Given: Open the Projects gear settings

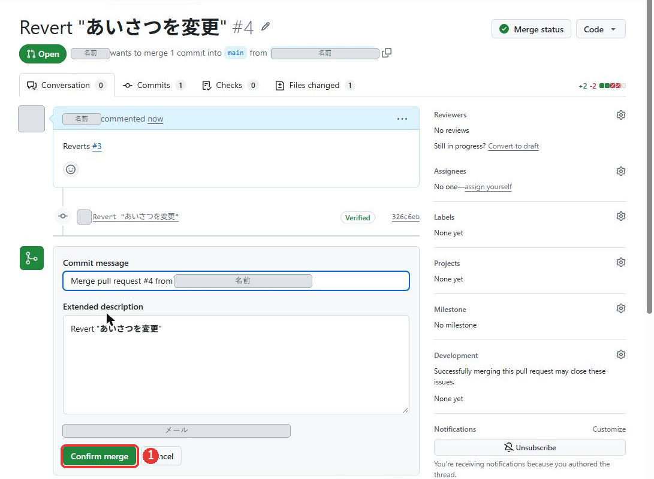Looking at the screenshot, I should 620,262.
